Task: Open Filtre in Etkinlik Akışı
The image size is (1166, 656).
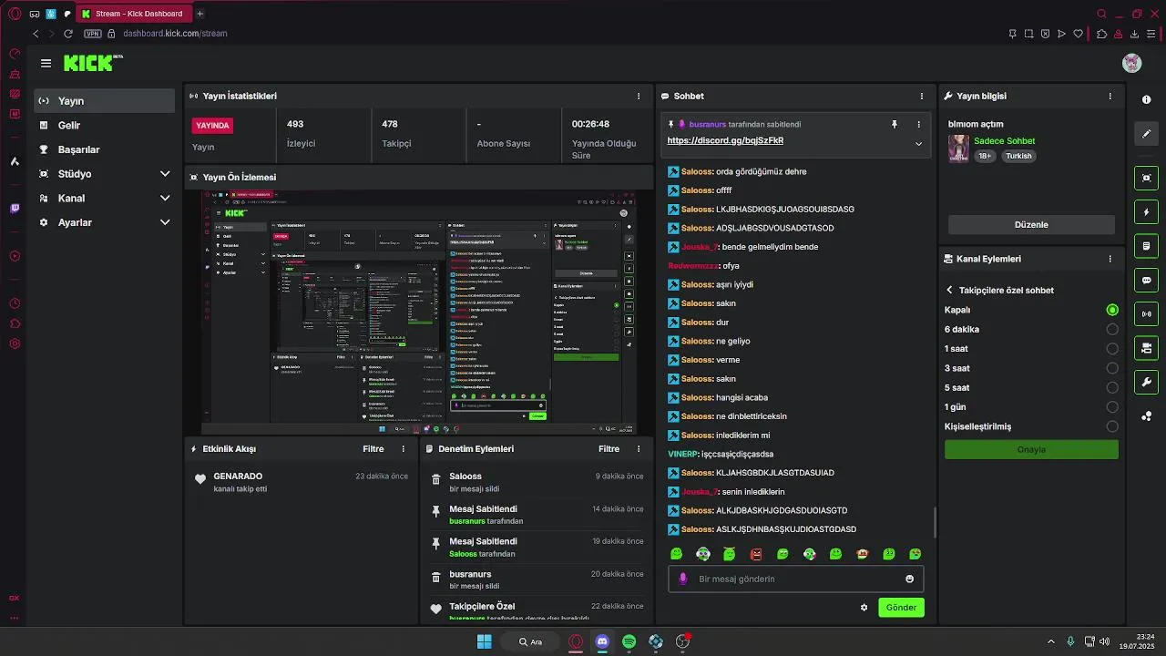Action: pos(373,448)
